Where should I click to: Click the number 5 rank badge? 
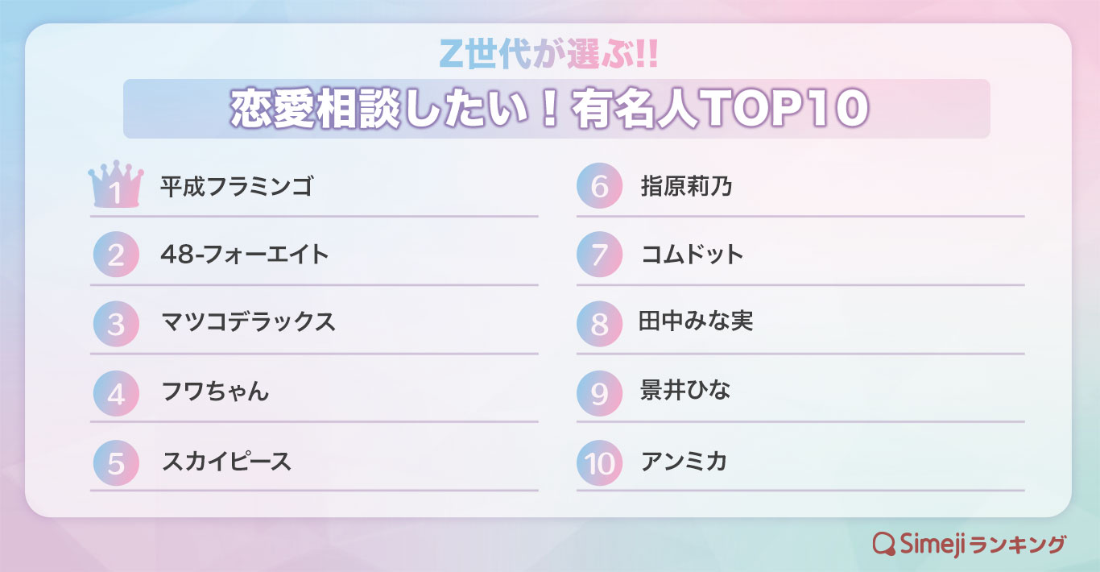tap(116, 462)
